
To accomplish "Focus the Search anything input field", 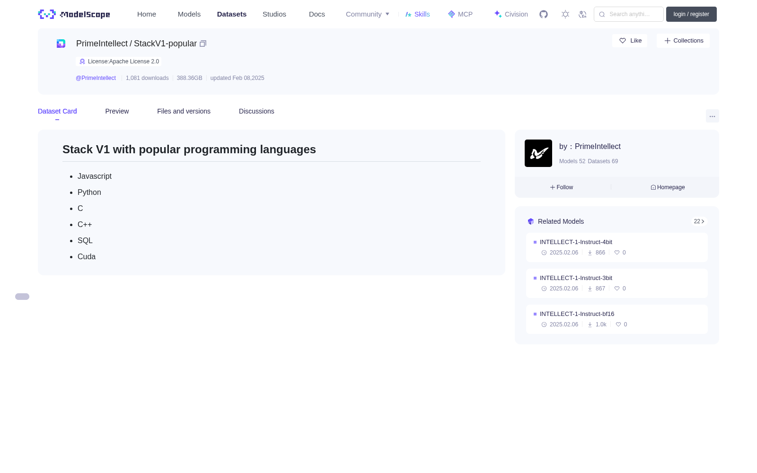I will click(629, 14).
